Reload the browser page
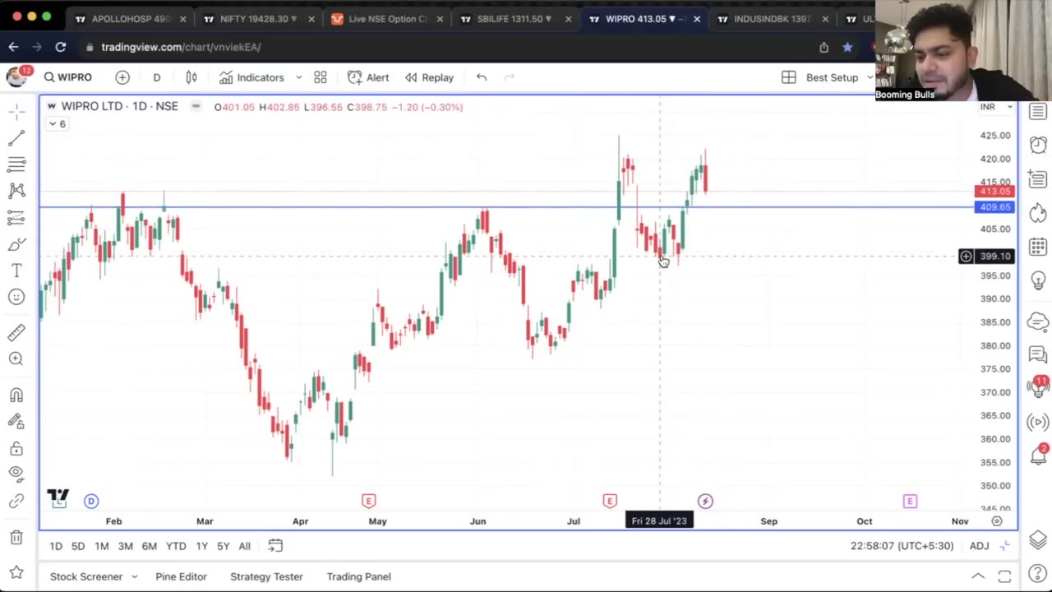The width and height of the screenshot is (1052, 592). (x=61, y=47)
